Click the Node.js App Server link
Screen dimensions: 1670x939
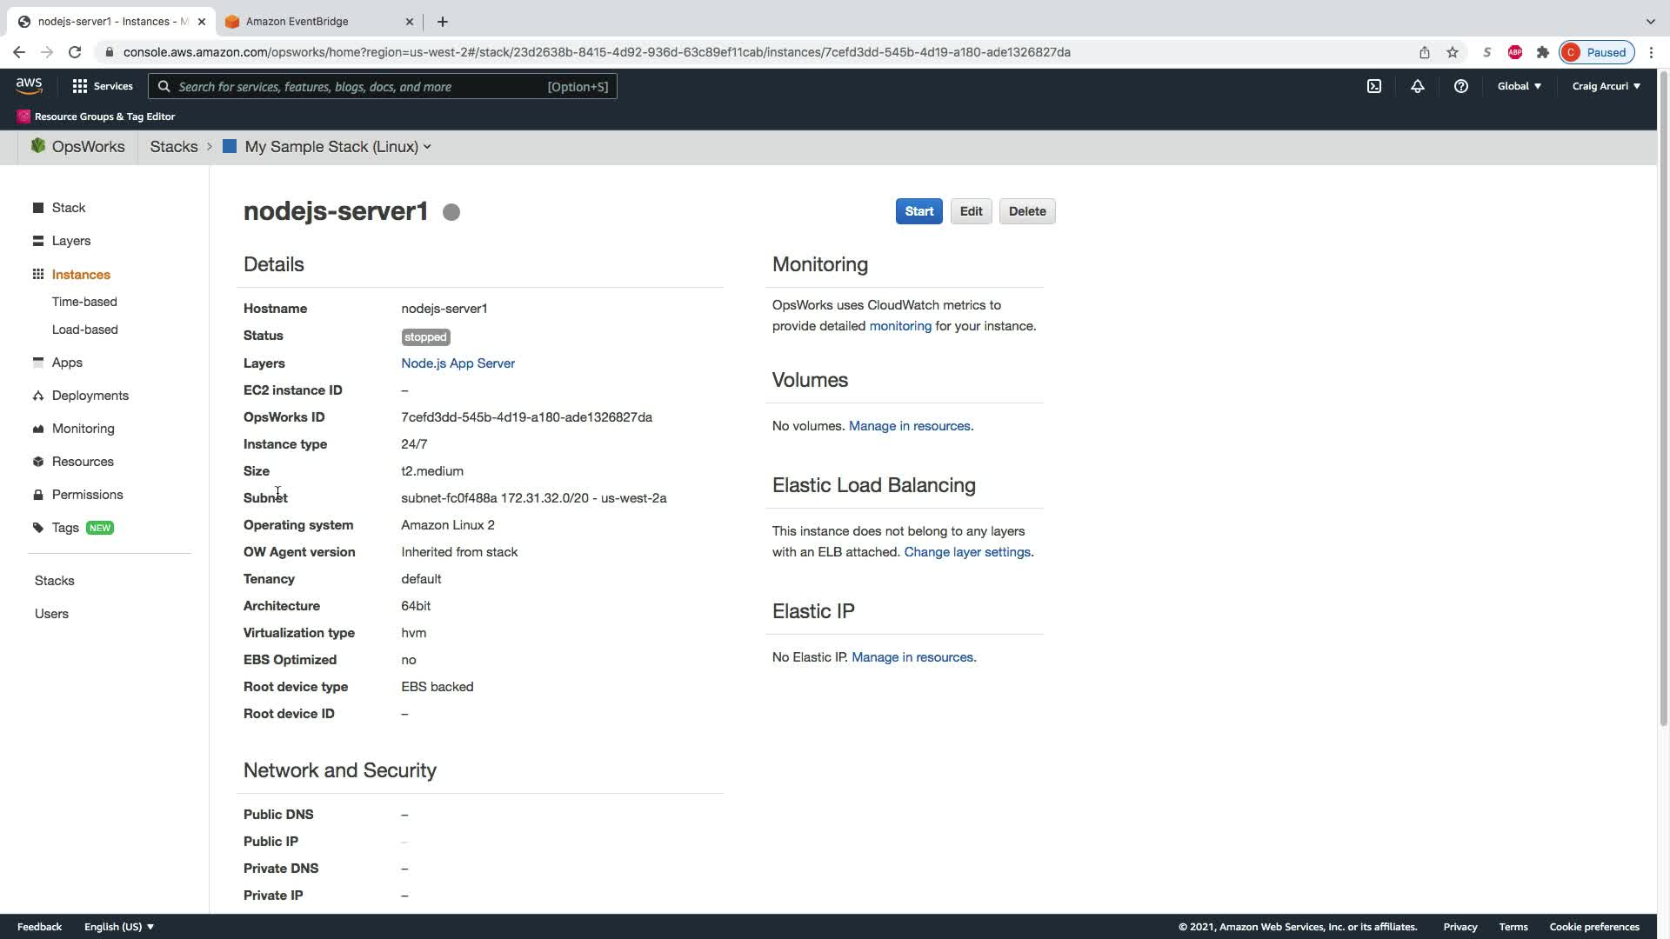point(458,363)
